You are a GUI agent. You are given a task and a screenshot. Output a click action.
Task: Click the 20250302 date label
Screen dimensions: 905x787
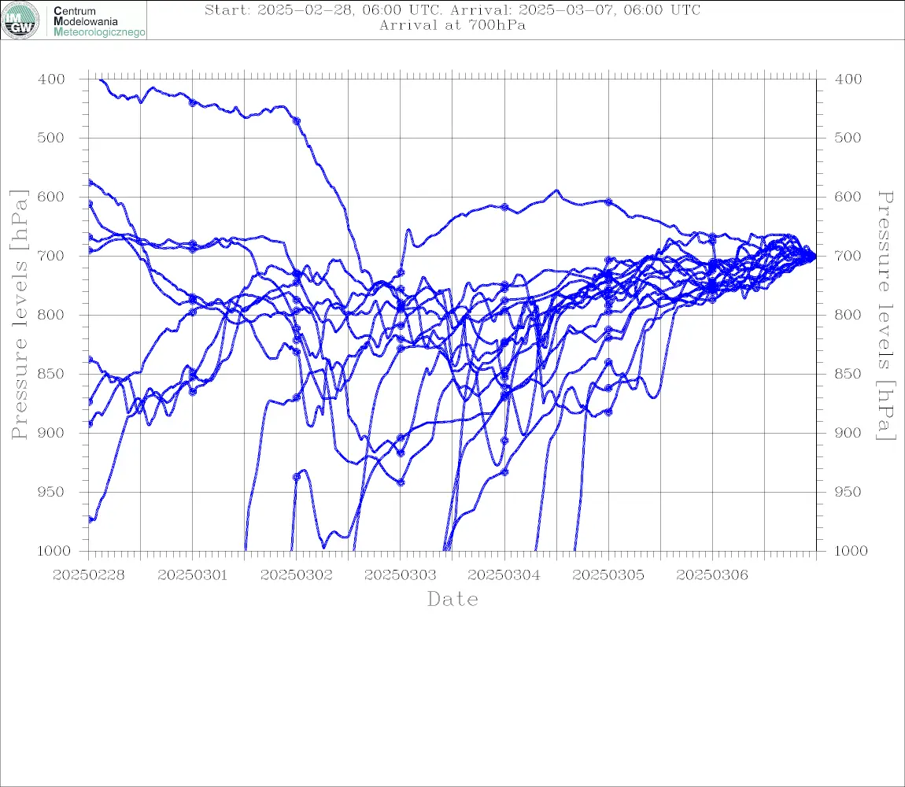pos(297,575)
